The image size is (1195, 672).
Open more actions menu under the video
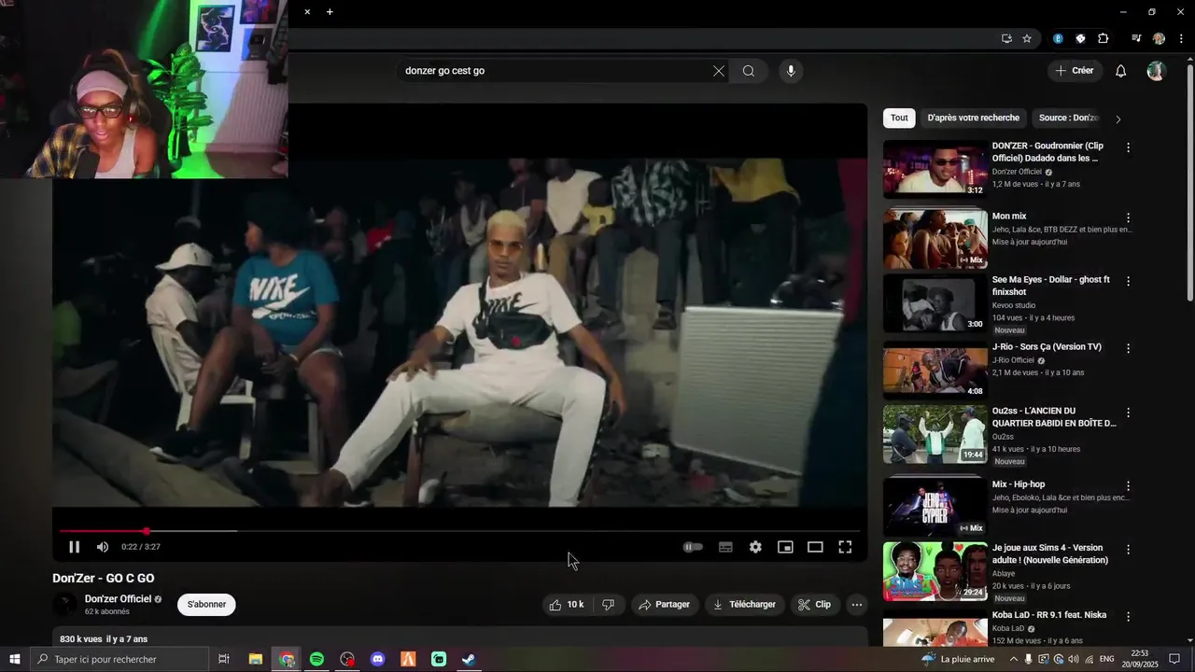pyautogui.click(x=856, y=605)
